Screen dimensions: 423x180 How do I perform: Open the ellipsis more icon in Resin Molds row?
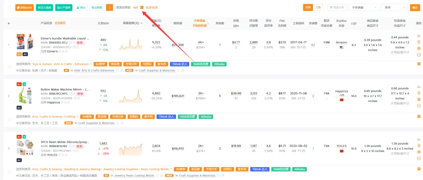tap(419, 158)
